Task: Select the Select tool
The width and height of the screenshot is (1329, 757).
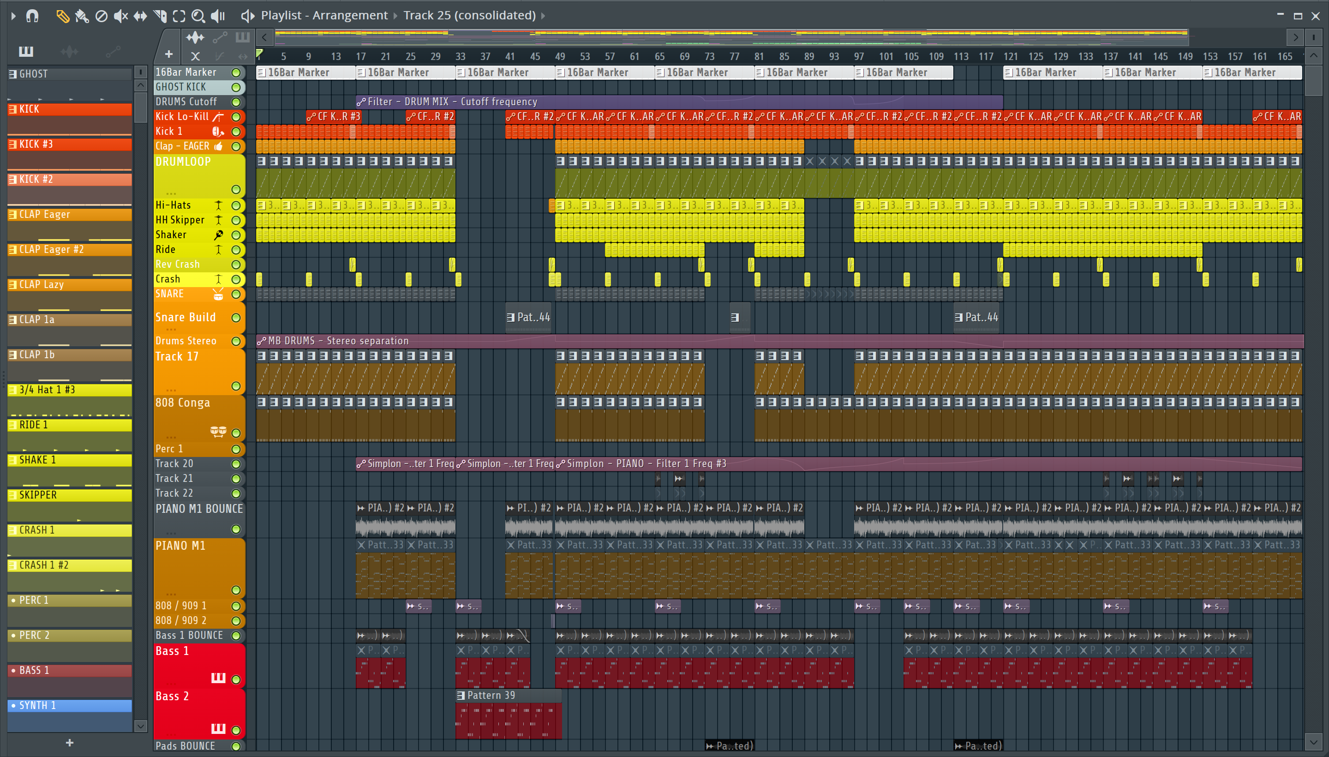Action: 179,16
